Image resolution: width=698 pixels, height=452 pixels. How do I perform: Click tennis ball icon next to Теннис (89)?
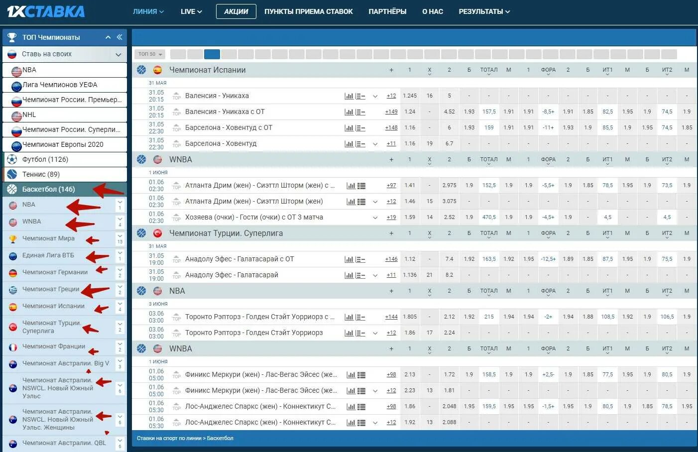(x=12, y=174)
